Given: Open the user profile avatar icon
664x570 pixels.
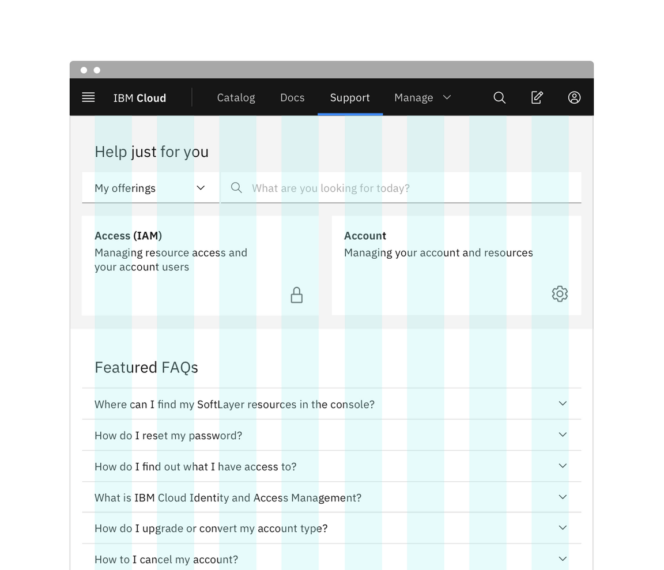Looking at the screenshot, I should click(574, 97).
